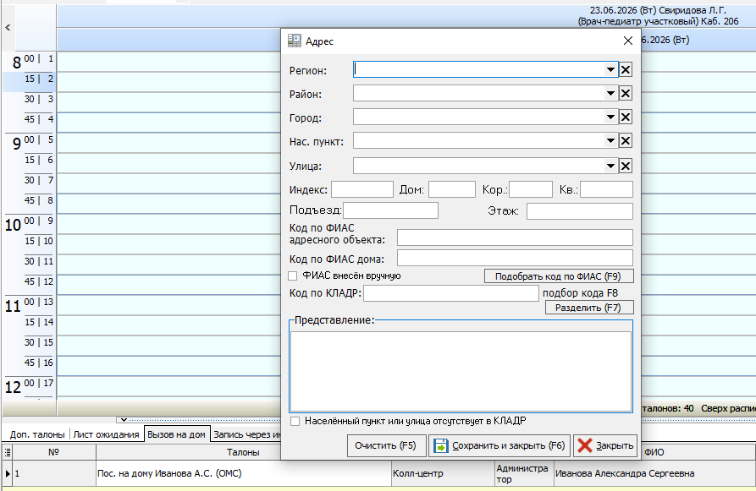Open the Город dropdown list

point(610,117)
